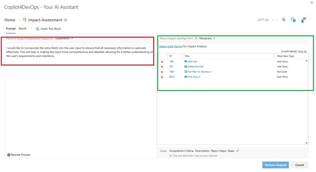Click work item ID 201
The height and width of the screenshot is (172, 316).
[x=171, y=66]
